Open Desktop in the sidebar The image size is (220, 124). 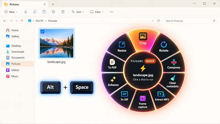18,46
